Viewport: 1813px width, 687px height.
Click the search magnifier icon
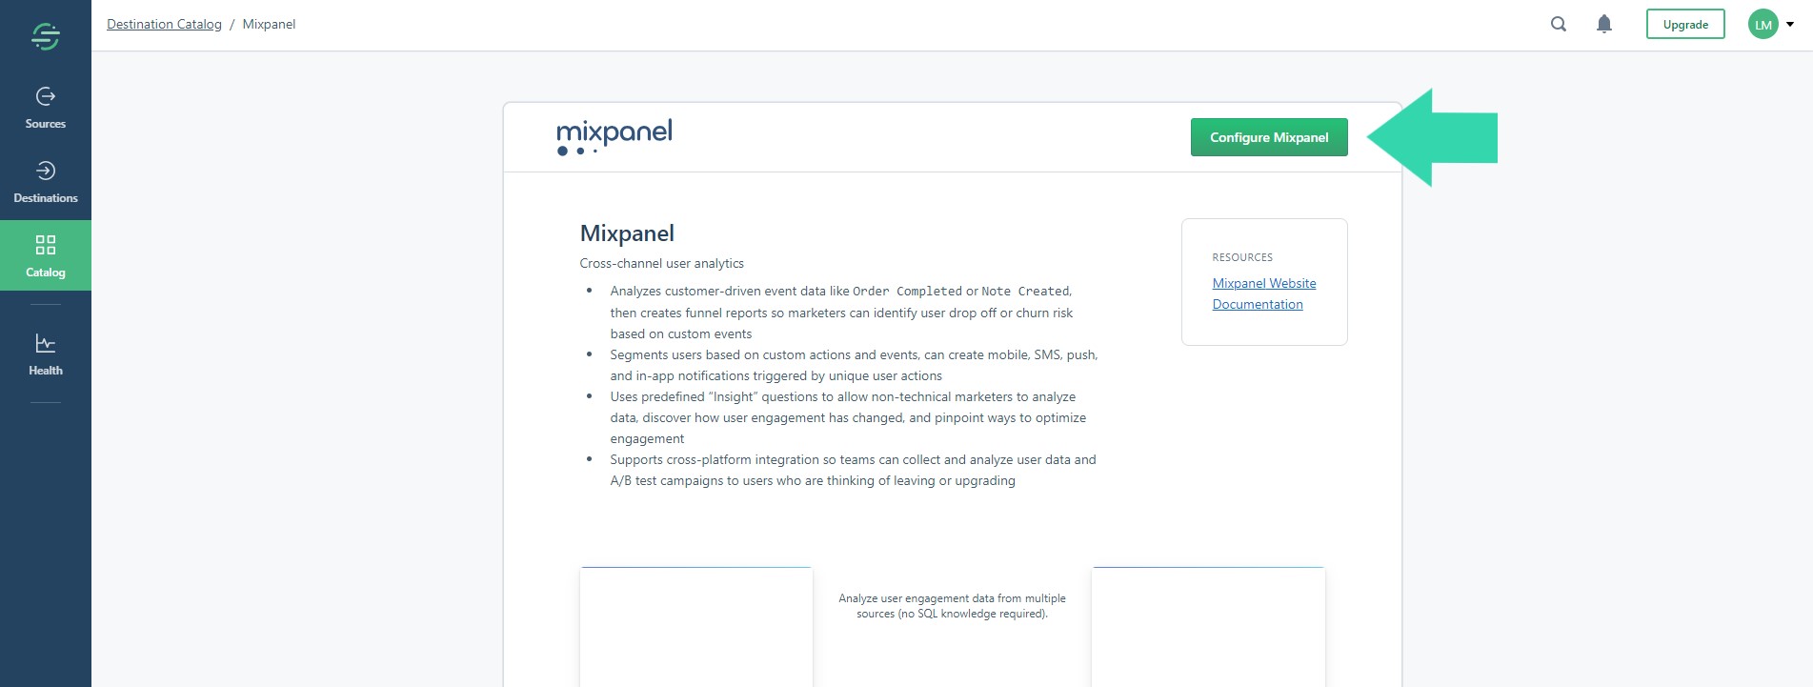pos(1559,24)
